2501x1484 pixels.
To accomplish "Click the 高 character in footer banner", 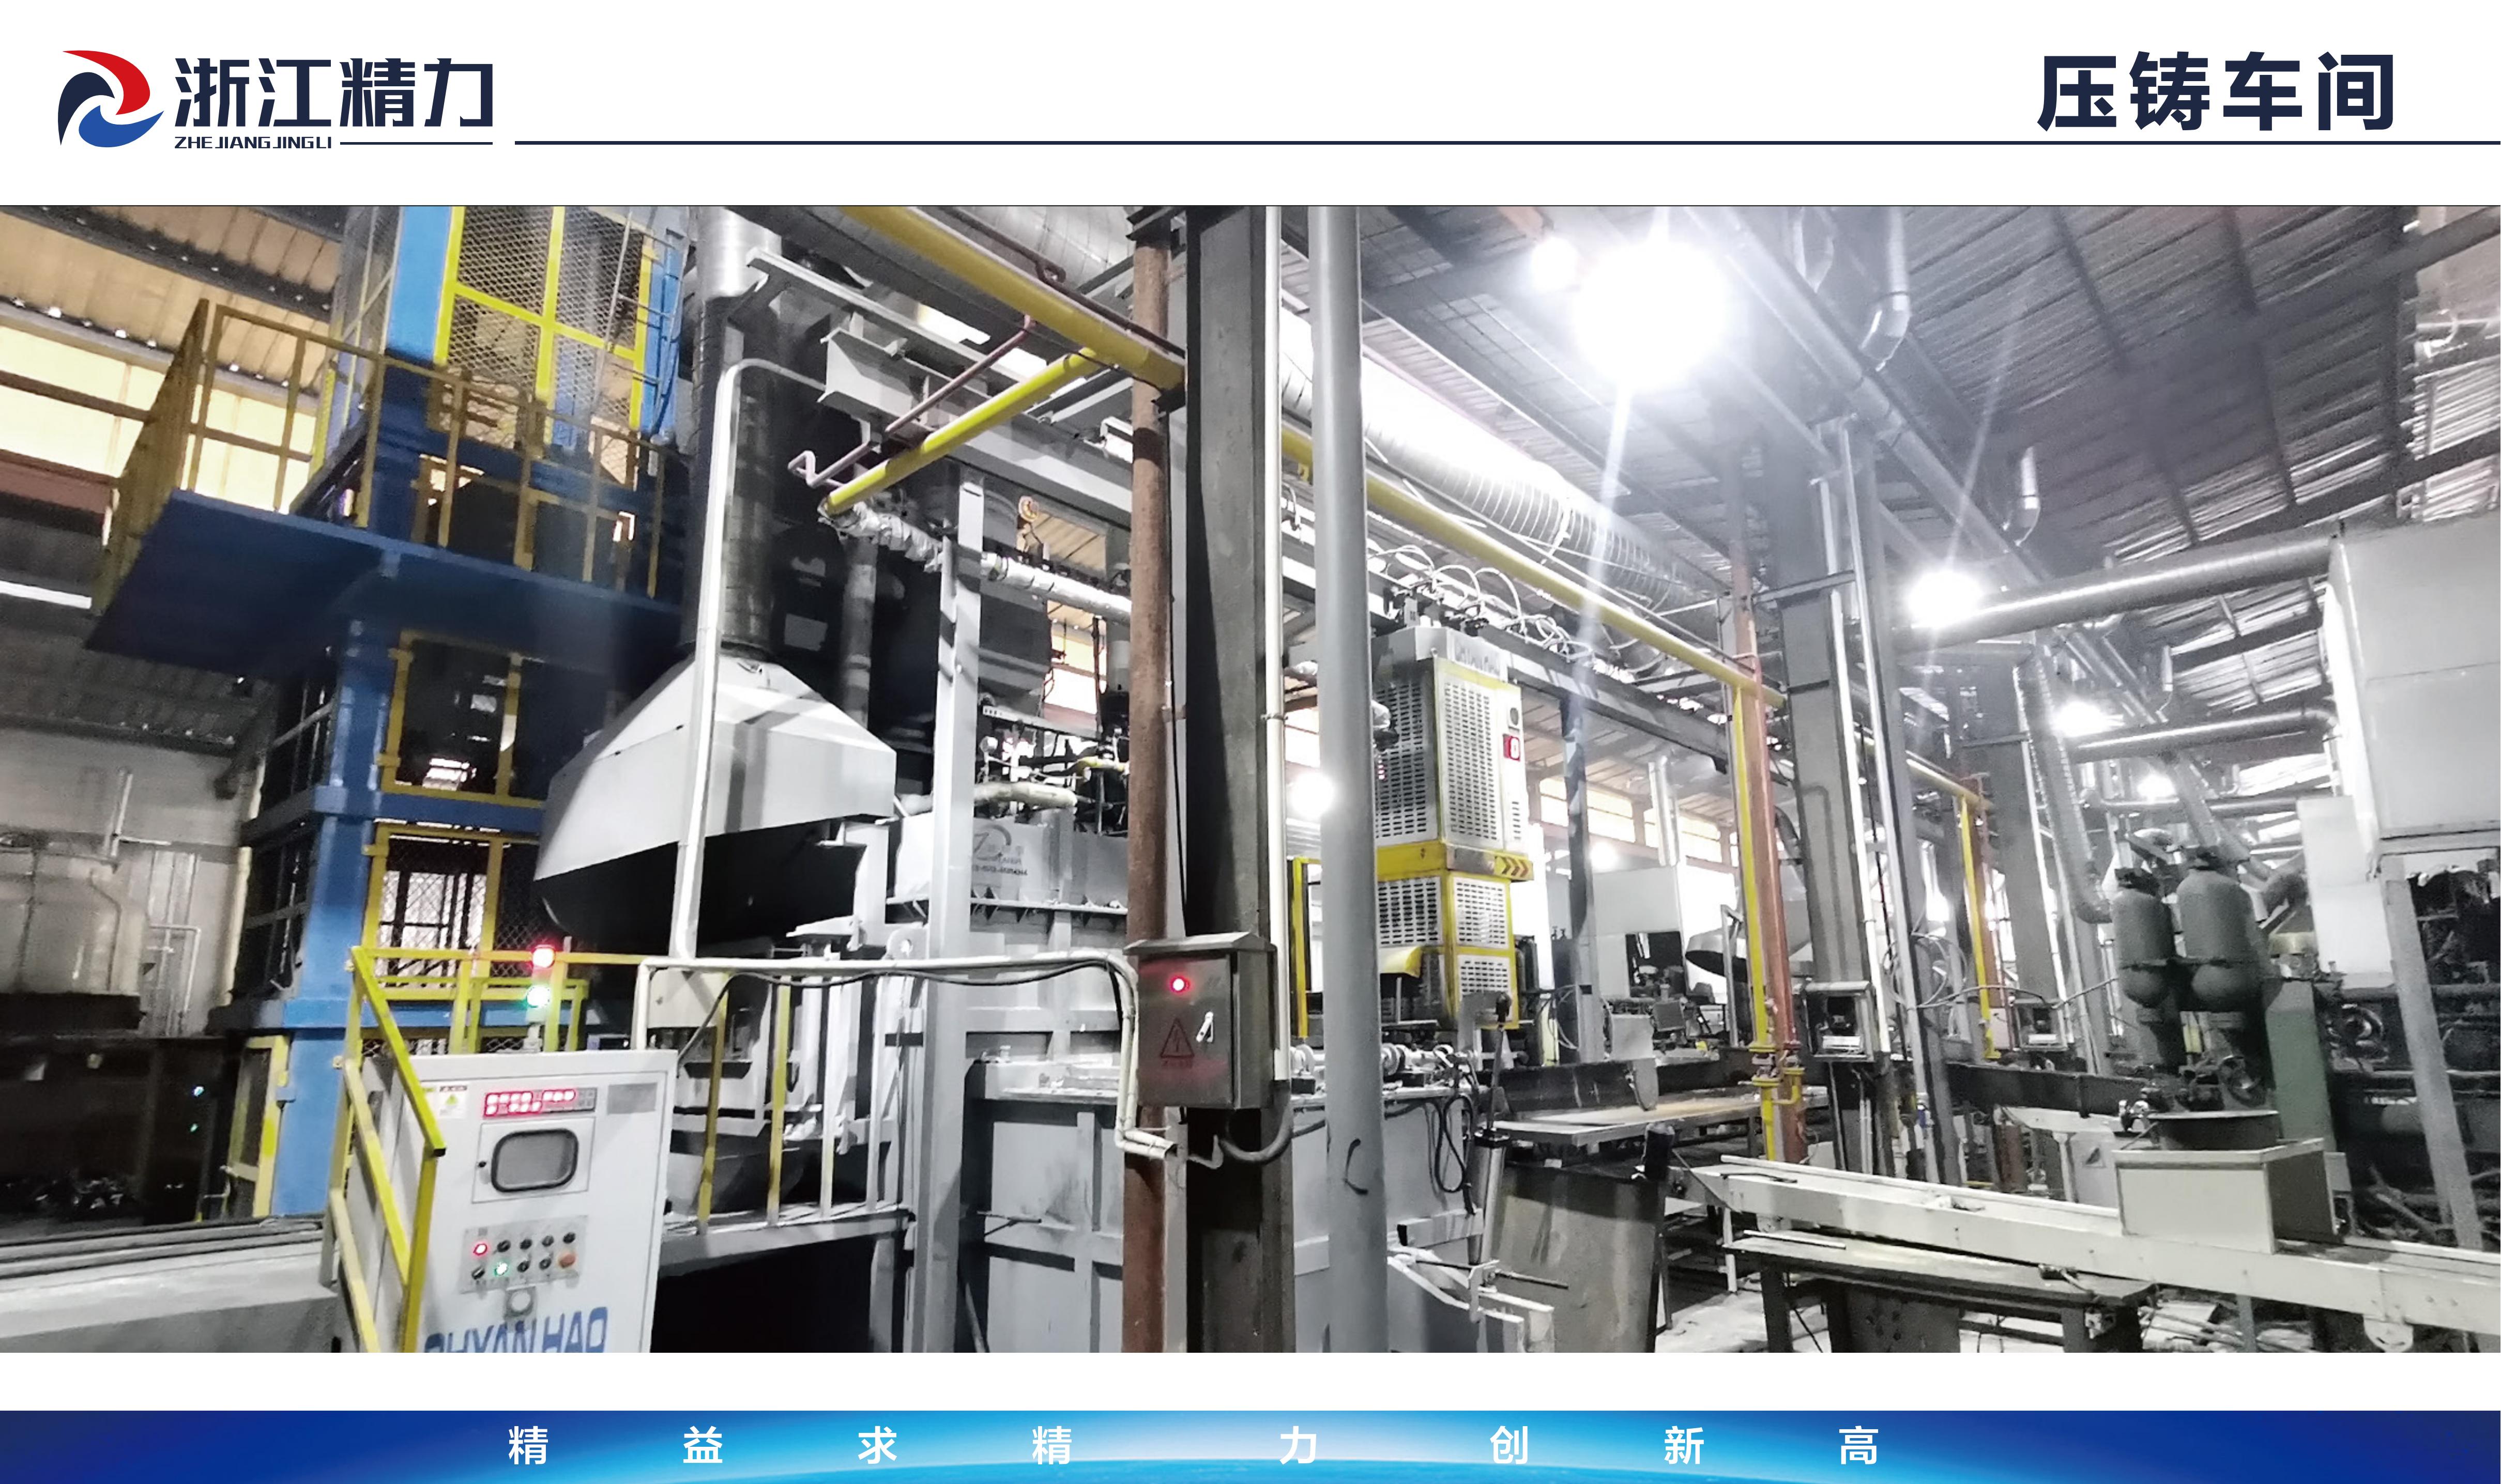I will tap(1858, 1446).
